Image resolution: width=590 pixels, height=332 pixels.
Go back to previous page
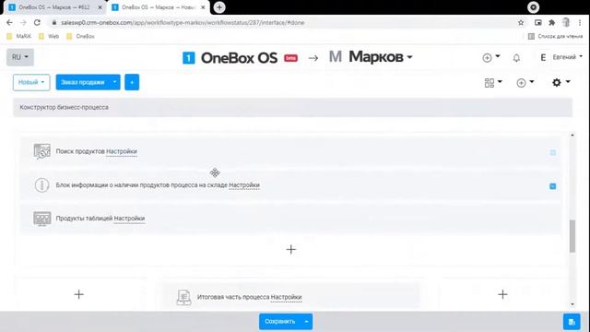(9, 22)
